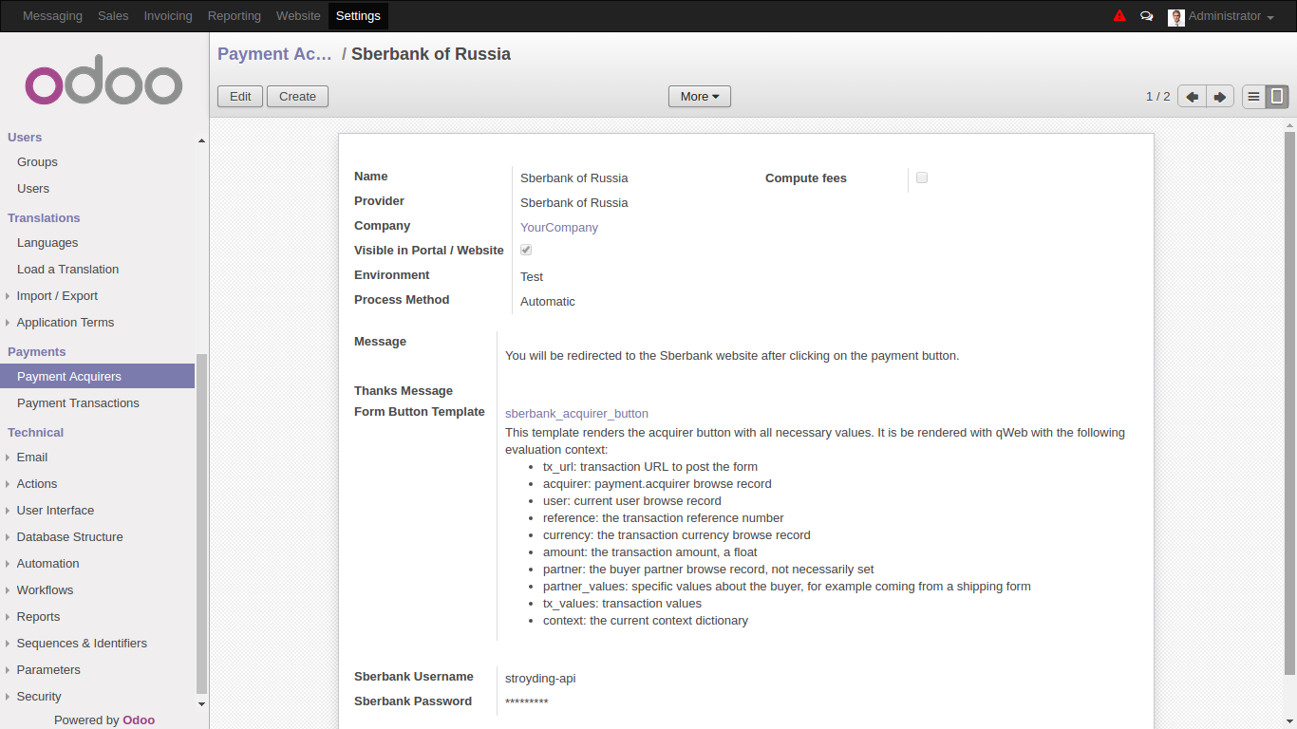Switch to list view icon
Screen dimensions: 1297x729
[1253, 97]
